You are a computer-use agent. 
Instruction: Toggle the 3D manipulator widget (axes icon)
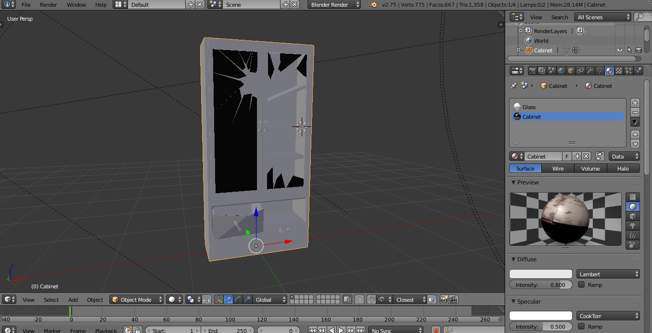coord(218,299)
